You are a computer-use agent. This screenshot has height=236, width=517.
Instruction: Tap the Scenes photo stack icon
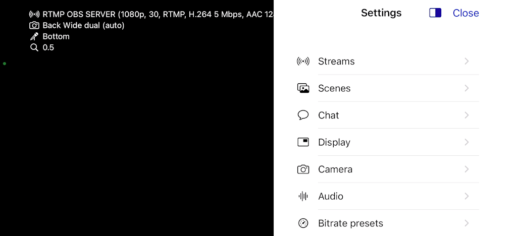click(303, 88)
